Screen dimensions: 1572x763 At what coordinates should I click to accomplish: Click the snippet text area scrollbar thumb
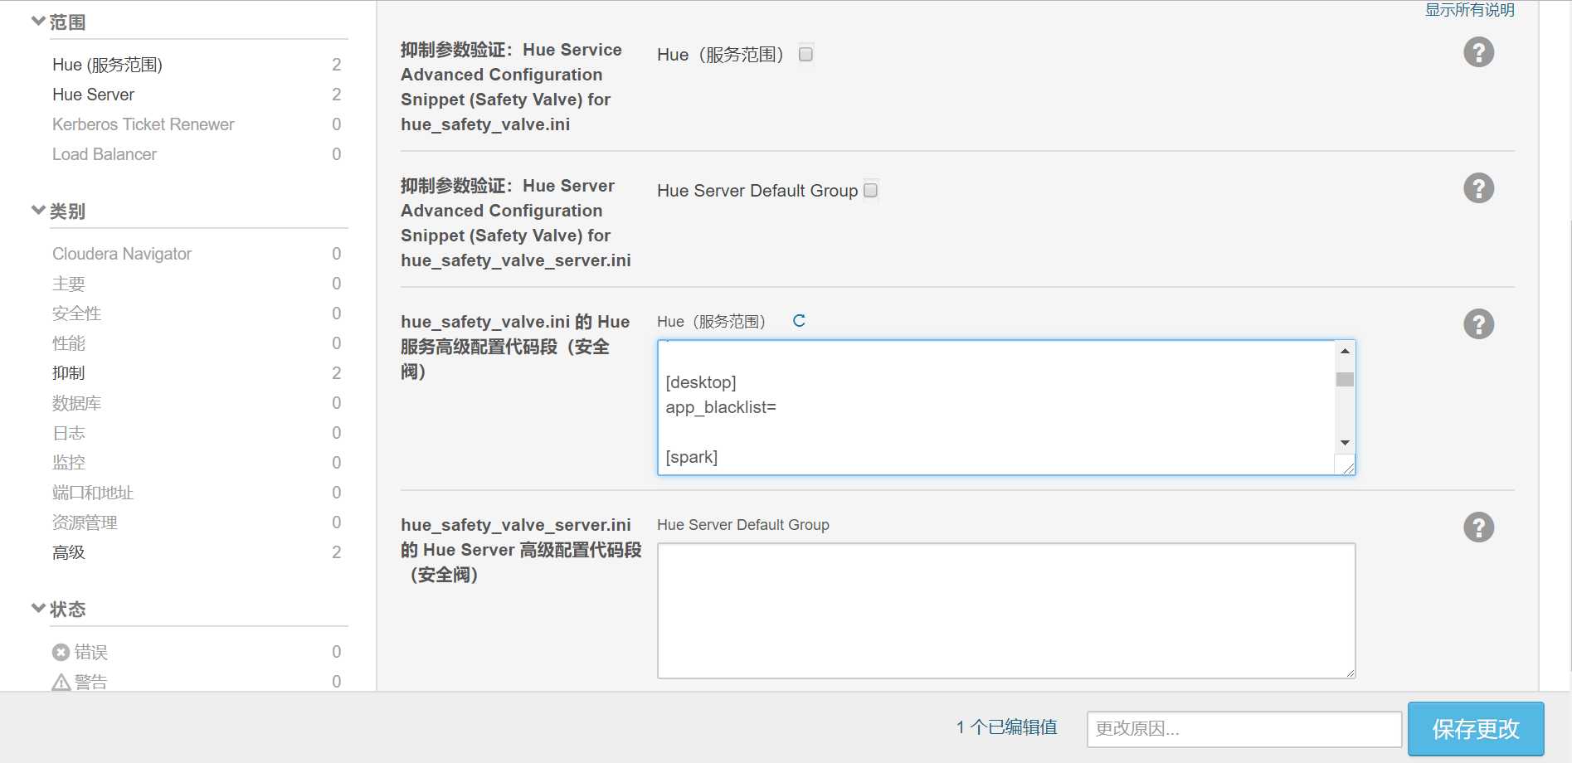click(x=1345, y=379)
